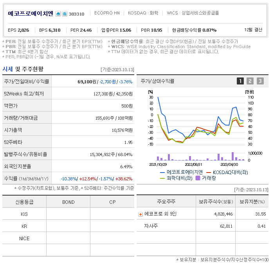Image resolution: width=272 pixels, height=266 pixels.
Task: Click the KOSDAQ : 화학 classification text
Action: point(143,13)
